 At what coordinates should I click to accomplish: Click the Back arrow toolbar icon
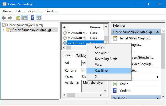[4, 18]
